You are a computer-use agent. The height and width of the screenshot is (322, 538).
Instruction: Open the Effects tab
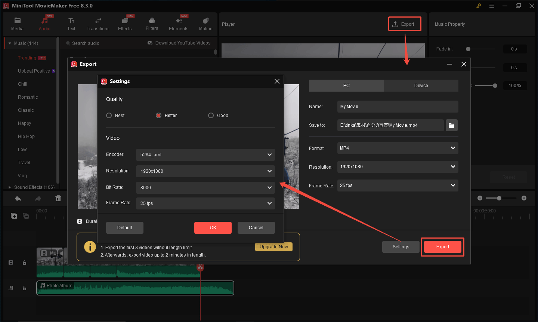point(125,24)
